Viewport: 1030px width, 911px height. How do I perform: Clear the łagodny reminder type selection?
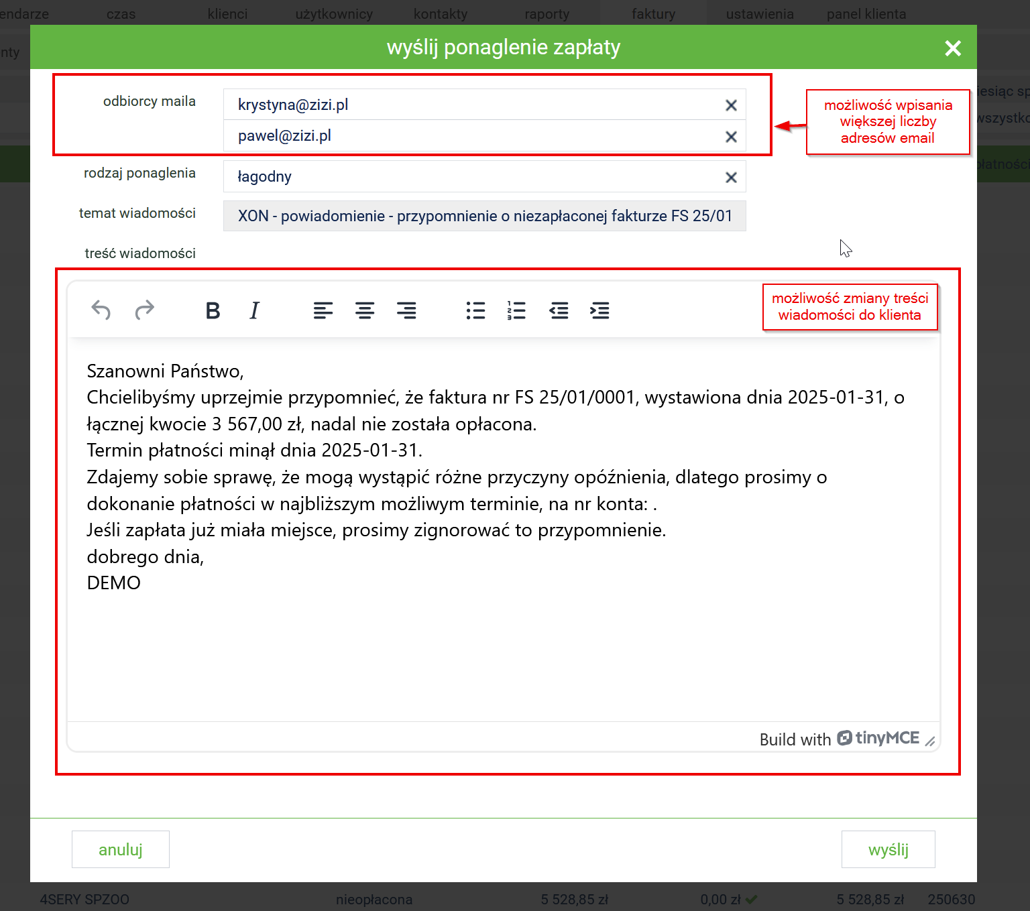[731, 177]
